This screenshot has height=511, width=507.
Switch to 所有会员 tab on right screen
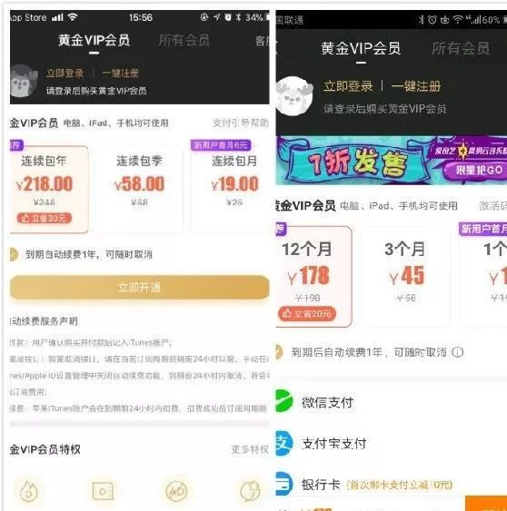(x=461, y=48)
